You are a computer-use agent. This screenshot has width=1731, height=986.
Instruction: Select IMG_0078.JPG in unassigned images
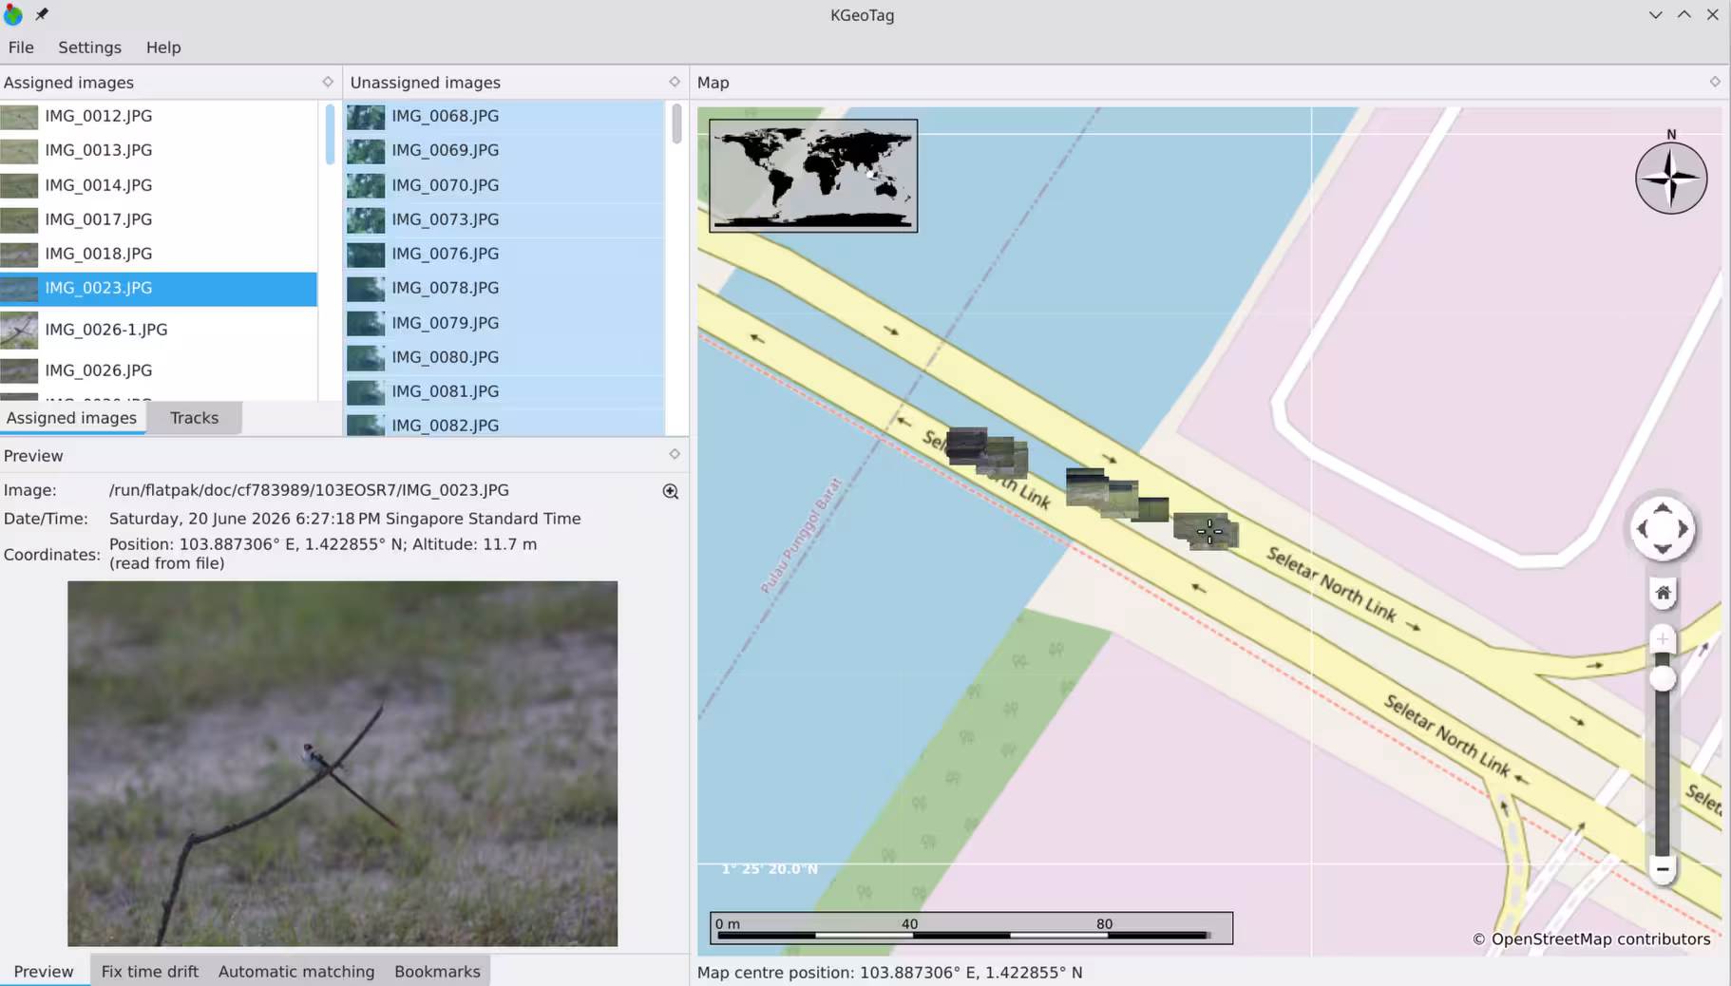click(504, 288)
